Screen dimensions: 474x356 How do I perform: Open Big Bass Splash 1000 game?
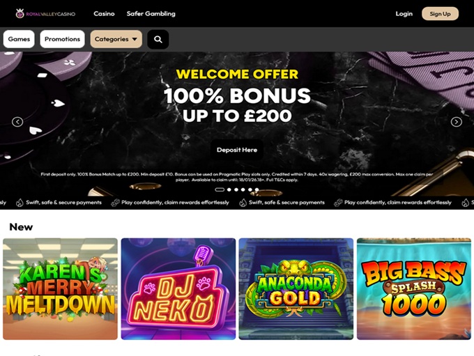coord(414,289)
